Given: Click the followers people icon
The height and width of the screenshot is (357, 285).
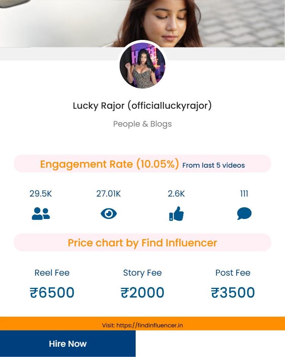Looking at the screenshot, I should point(41,214).
